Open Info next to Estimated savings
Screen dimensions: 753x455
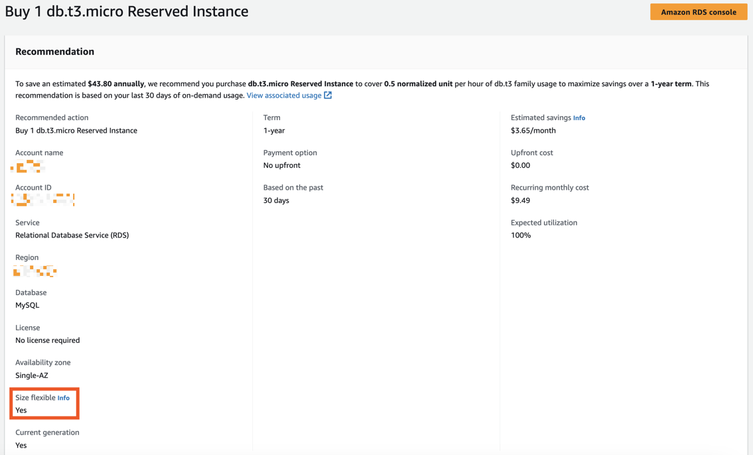pyautogui.click(x=579, y=118)
